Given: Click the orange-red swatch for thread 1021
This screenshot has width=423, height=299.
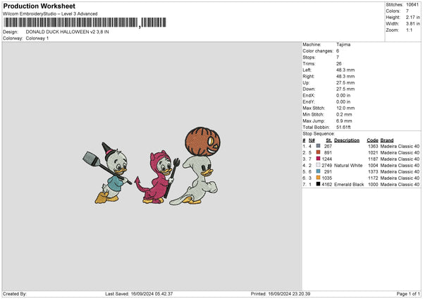Looking at the screenshot, I should [319, 152].
